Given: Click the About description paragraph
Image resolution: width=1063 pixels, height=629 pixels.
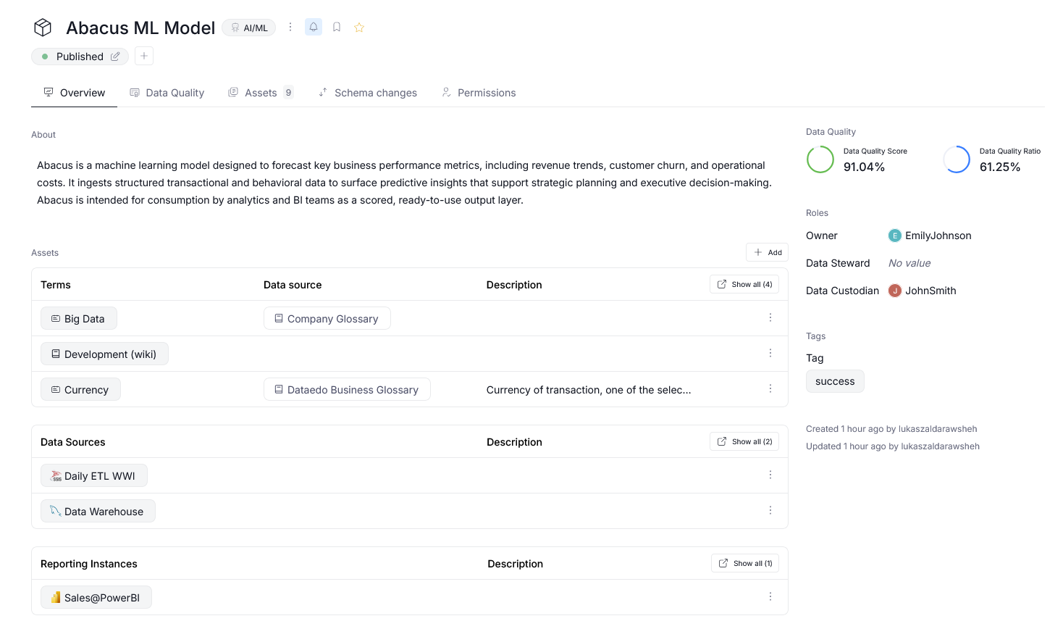Looking at the screenshot, I should (x=405, y=183).
